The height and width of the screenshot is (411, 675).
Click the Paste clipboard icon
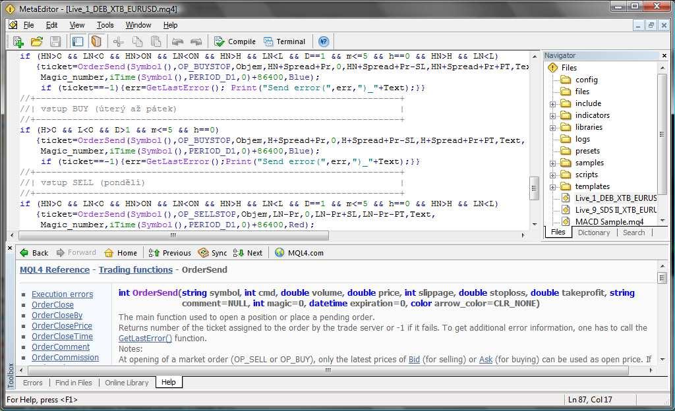pyautogui.click(x=156, y=41)
